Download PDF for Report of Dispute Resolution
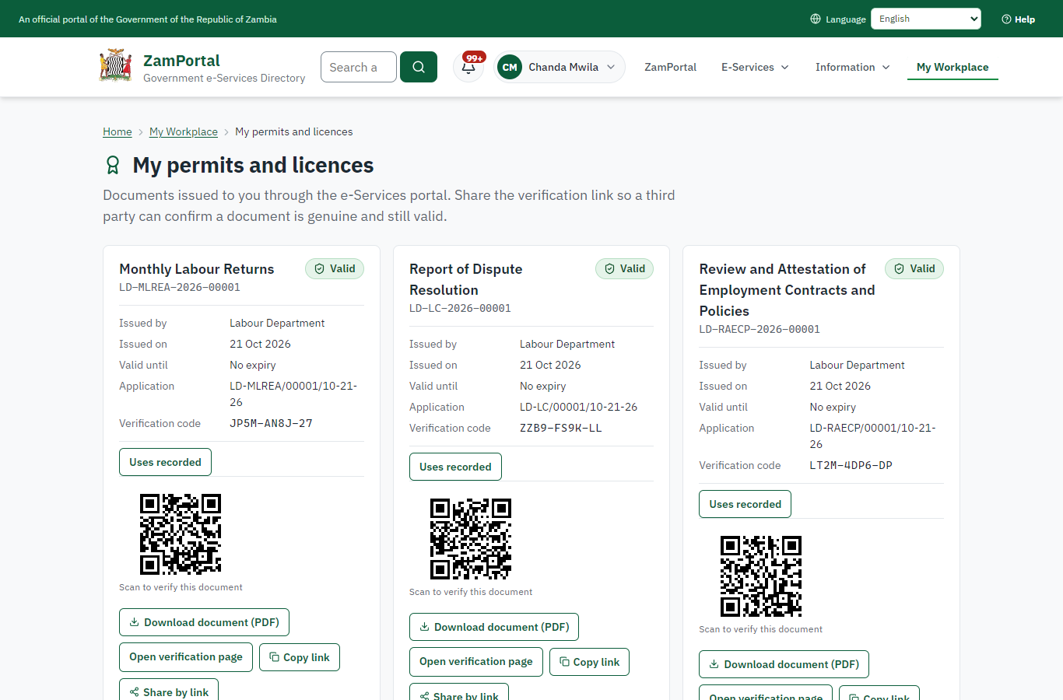This screenshot has height=700, width=1063. 494,627
